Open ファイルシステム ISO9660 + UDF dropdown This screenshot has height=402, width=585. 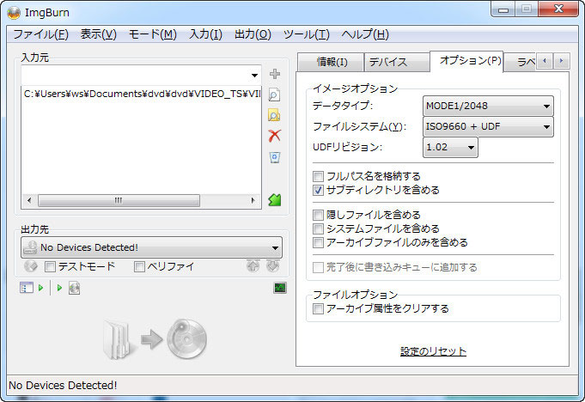point(488,126)
